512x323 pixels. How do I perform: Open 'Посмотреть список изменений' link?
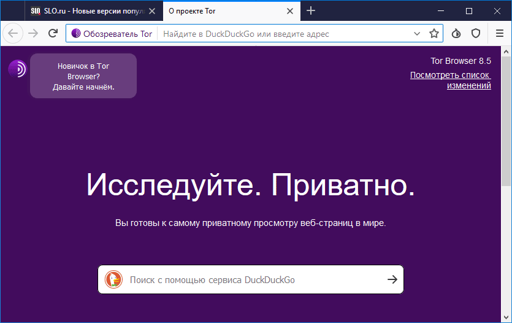(451, 80)
